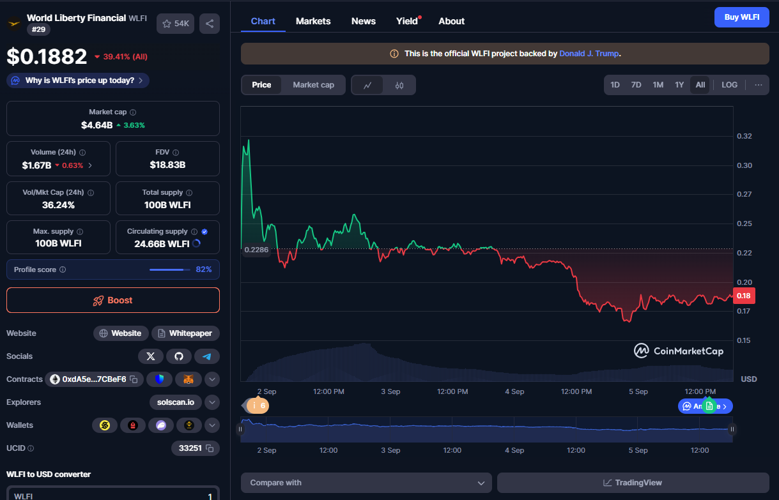Set chart range to 1M
Screen dimensions: 779x500
coord(658,85)
